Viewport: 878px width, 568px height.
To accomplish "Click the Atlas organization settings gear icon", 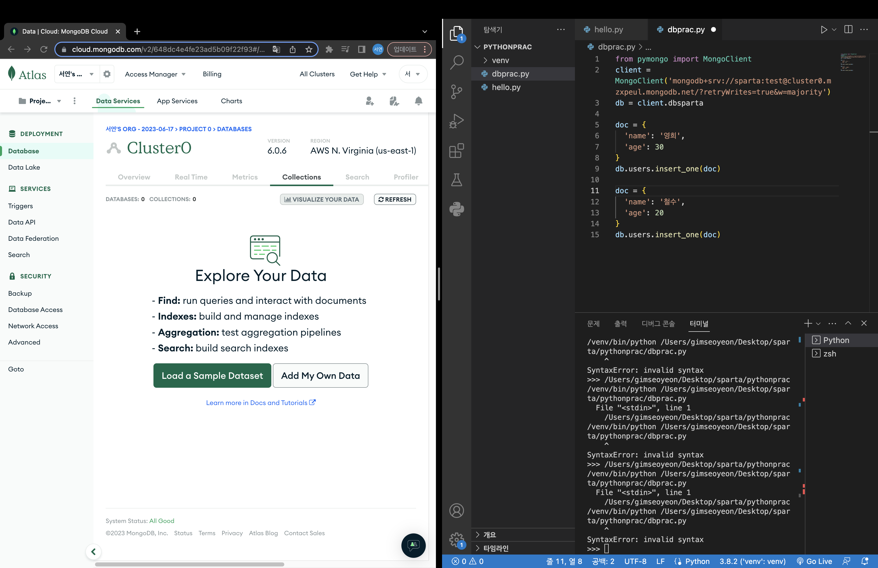I will pos(107,74).
